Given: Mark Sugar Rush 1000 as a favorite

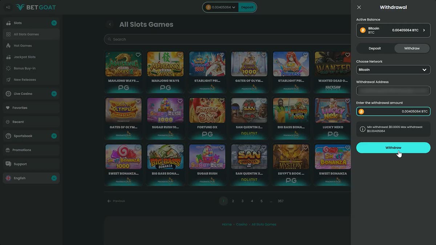Looking at the screenshot, I should [x=180, y=101].
